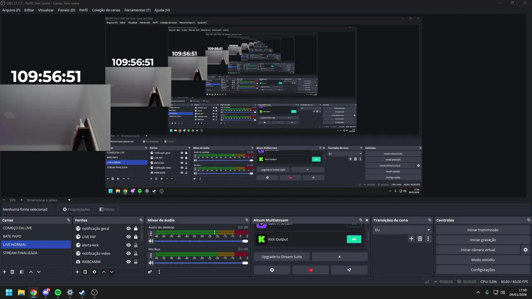Zoom out preview with minus button
Viewport: 532px width, 299px height.
coord(4,200)
